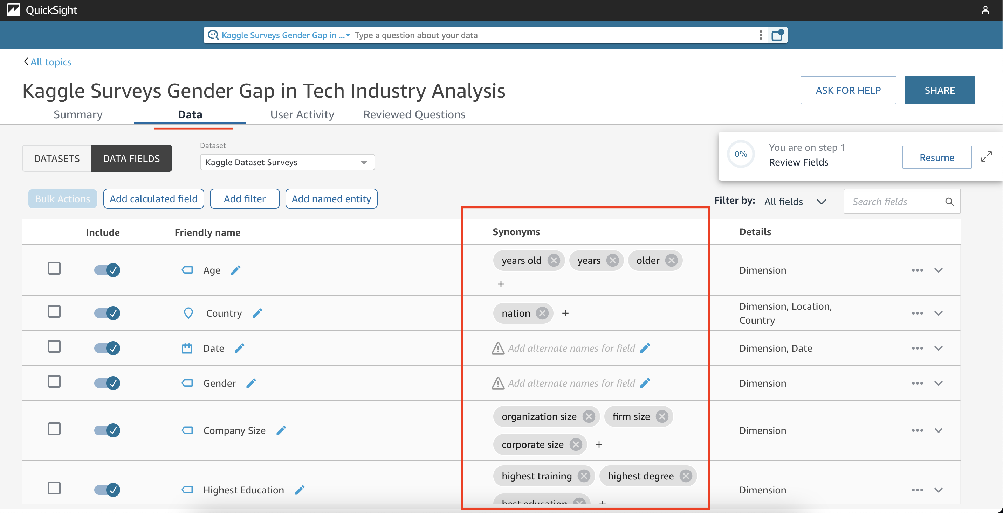The width and height of the screenshot is (1003, 513).
Task: Toggle the Include switch for Gender
Action: point(107,383)
